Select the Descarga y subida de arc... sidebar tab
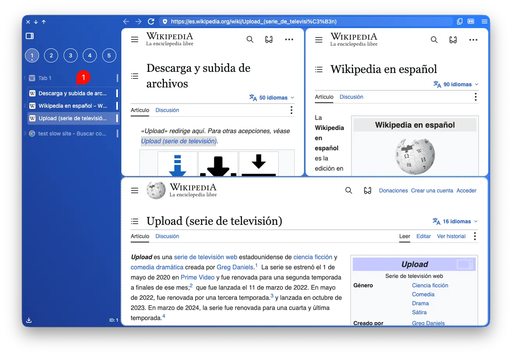 click(73, 93)
